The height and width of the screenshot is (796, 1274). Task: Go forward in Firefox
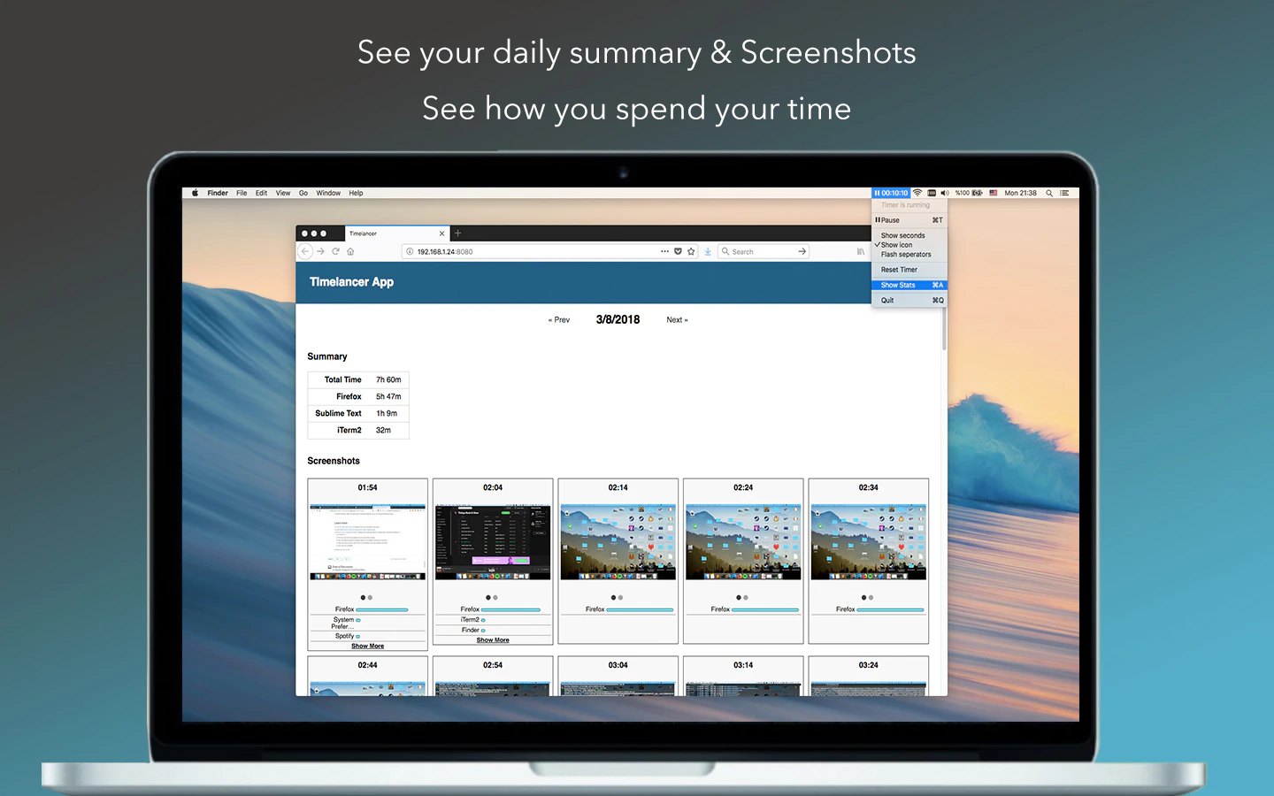[x=320, y=251]
